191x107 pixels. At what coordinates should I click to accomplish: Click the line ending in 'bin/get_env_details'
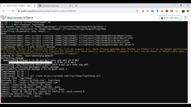click(x=67, y=45)
